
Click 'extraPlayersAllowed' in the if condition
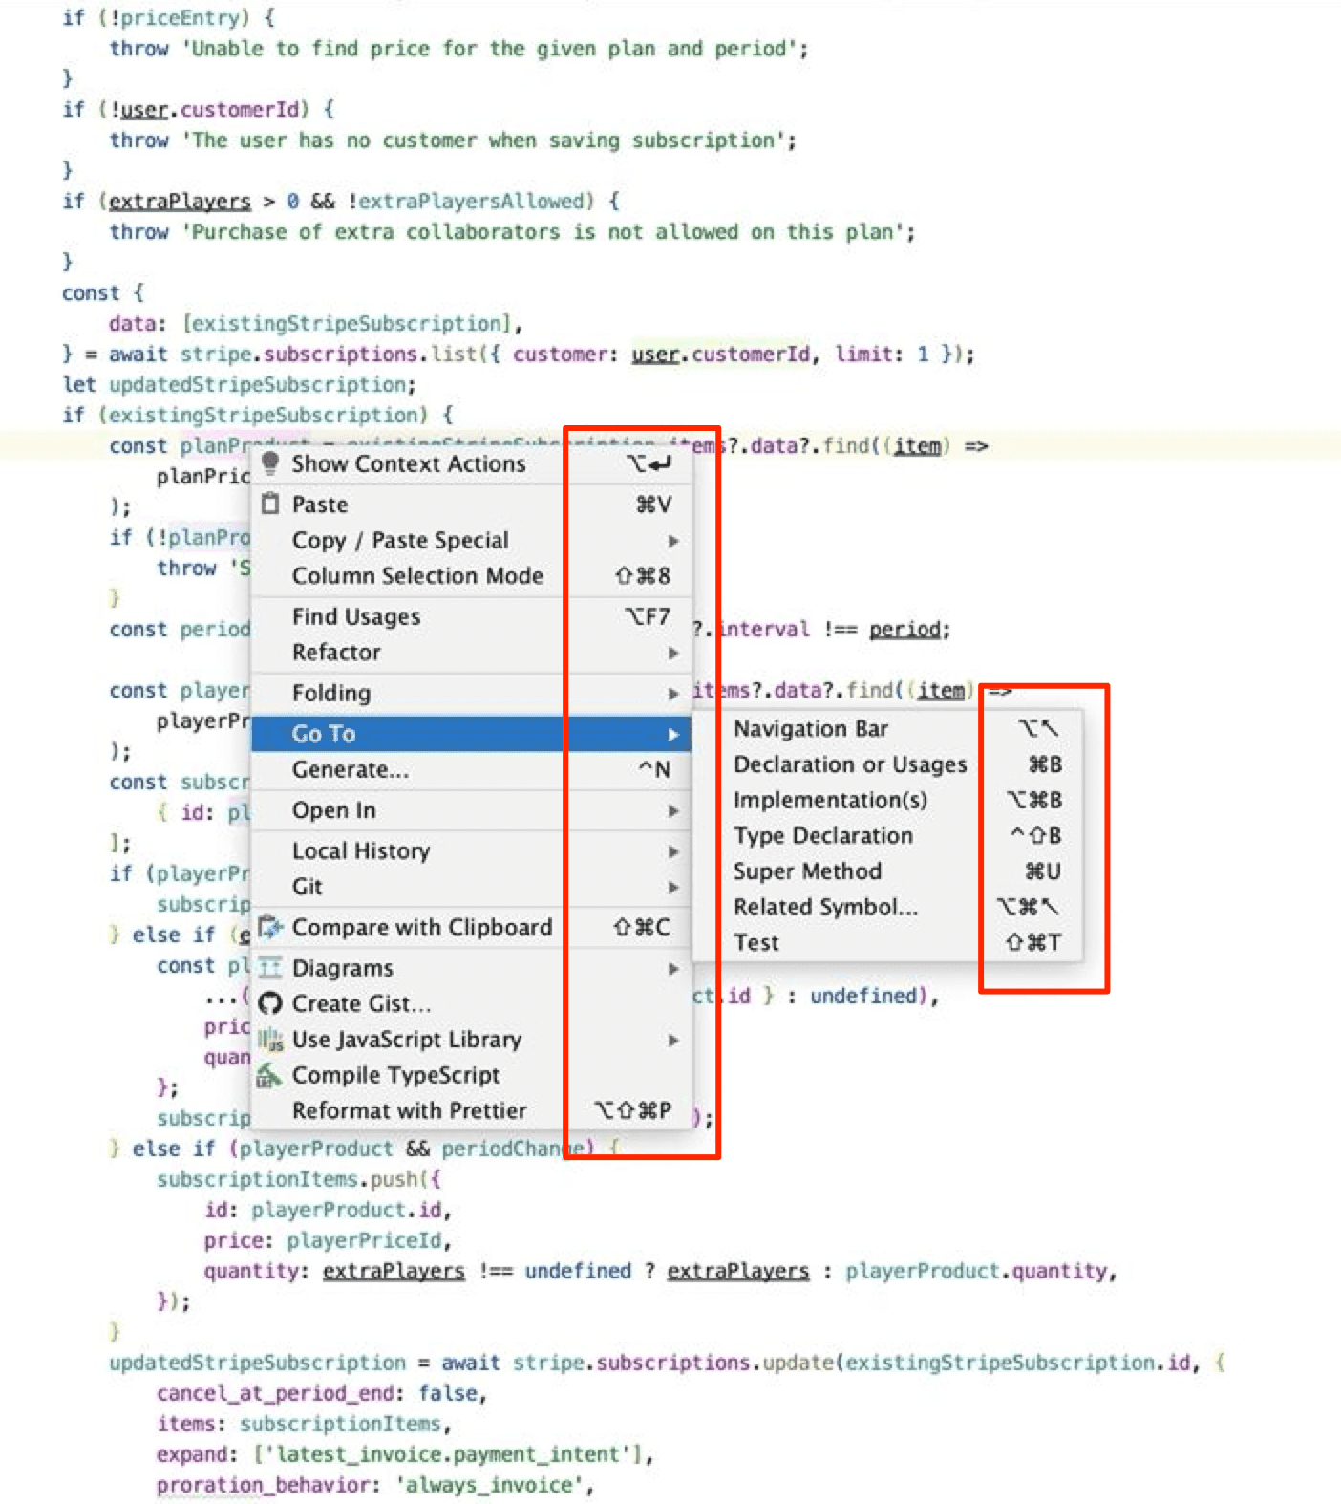click(x=470, y=201)
